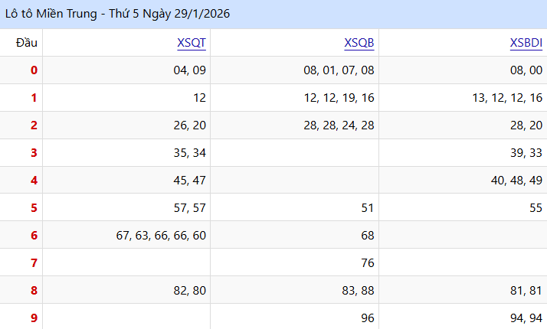This screenshot has width=547, height=329.
Task: Select the red row head number 6
Action: coord(34,236)
